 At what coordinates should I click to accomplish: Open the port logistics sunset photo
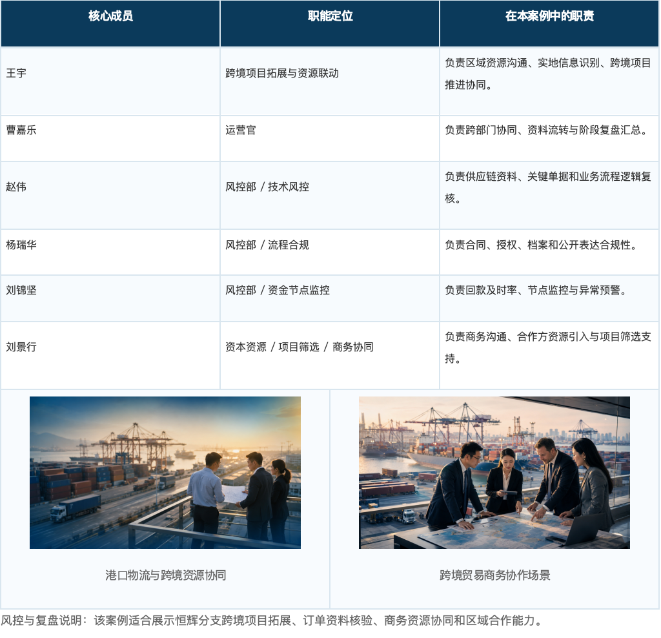[165, 472]
